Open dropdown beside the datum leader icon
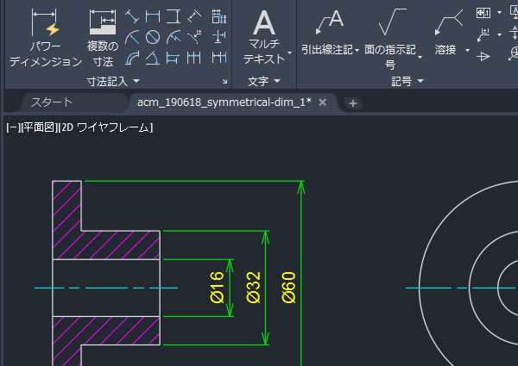Screen dimensions: 518x366 [500, 34]
